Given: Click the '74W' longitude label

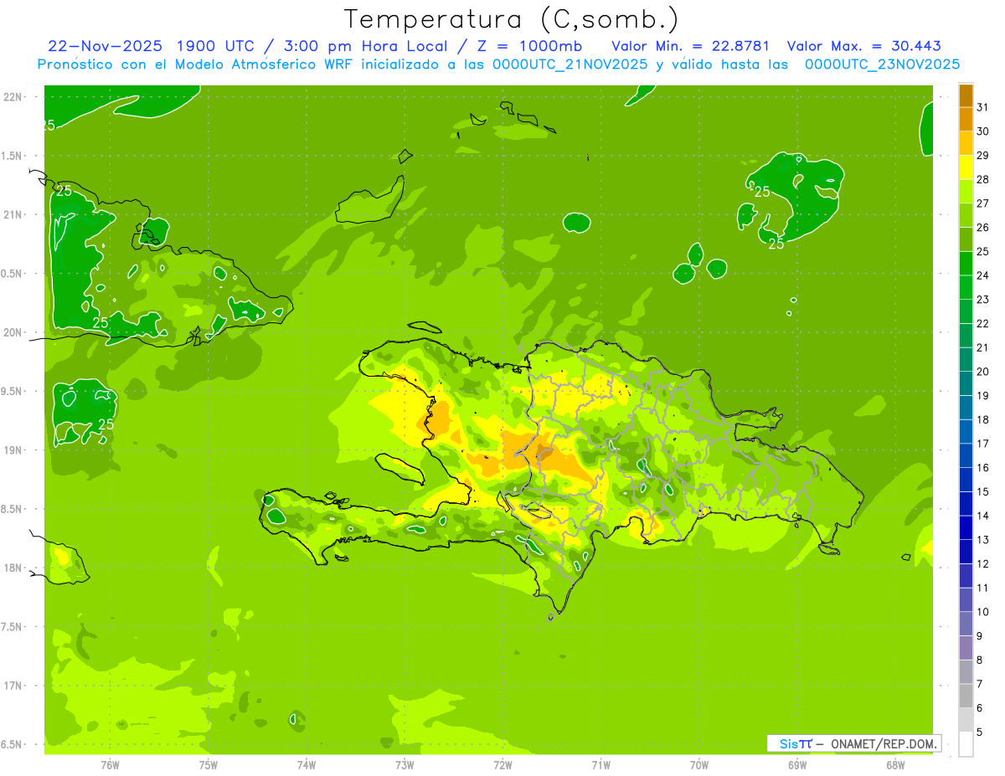Looking at the screenshot, I should coord(307,765).
